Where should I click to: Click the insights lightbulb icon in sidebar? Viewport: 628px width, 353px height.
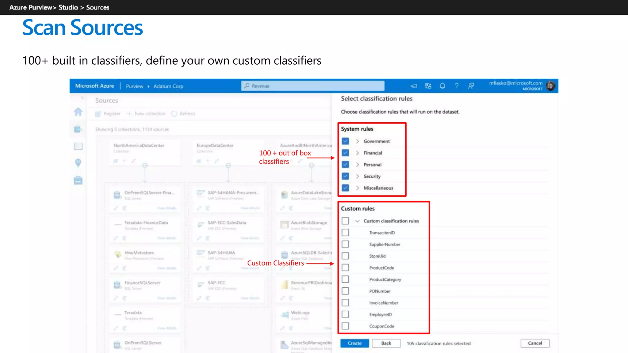tap(78, 163)
